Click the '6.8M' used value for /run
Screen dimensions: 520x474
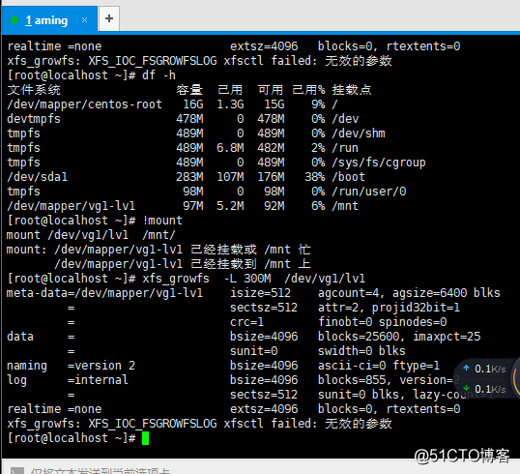230,148
